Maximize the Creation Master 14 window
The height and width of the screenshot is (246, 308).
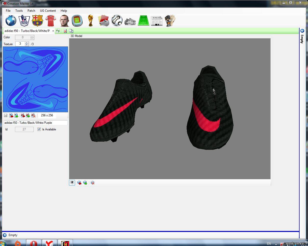[291, 3]
